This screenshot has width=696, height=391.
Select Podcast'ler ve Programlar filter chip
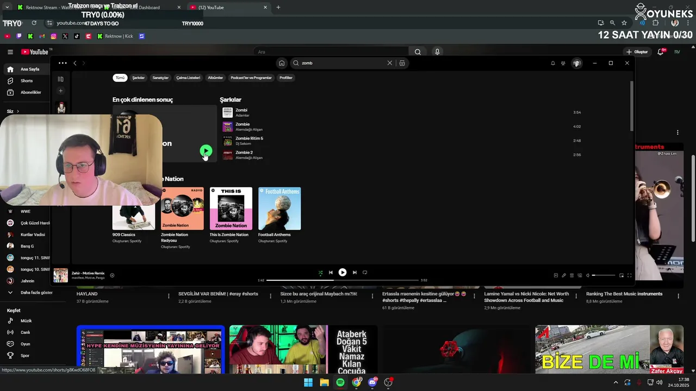tap(251, 78)
